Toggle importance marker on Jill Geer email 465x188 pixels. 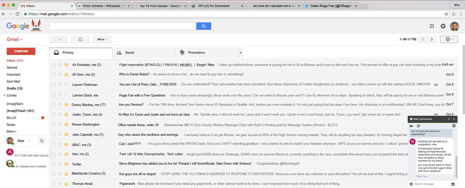(x=66, y=74)
